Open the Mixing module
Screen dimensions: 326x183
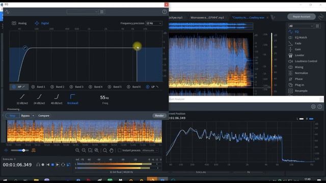[299, 67]
